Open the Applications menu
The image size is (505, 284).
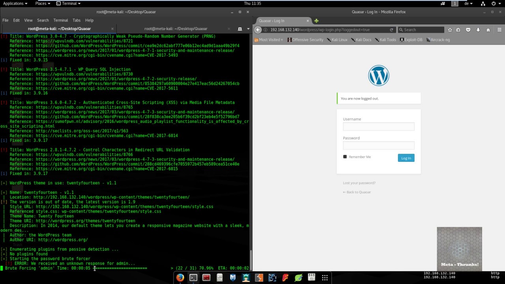click(15, 3)
